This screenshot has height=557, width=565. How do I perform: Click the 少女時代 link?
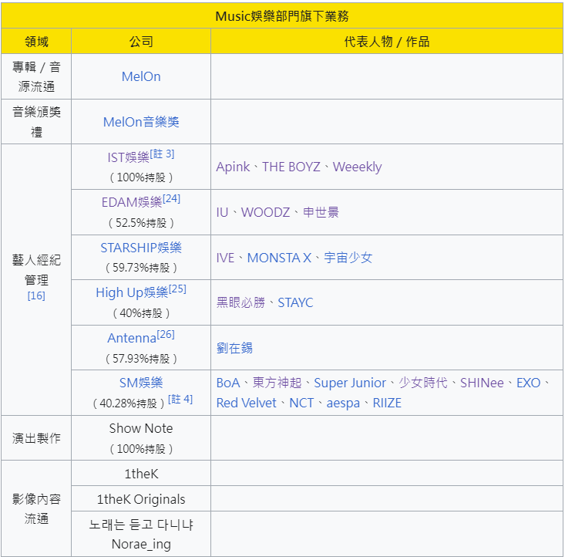[x=423, y=383]
